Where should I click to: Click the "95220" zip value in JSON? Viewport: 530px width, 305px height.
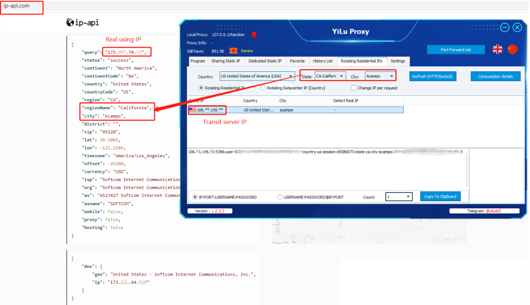pyautogui.click(x=110, y=132)
